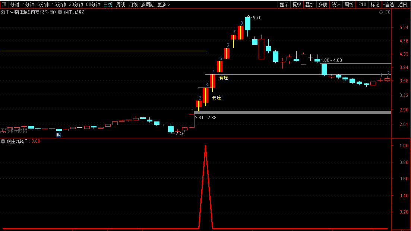Image resolution: width=411 pixels, height=231 pixels.
Task: Click the candle labeled 5 in the sequence
Action: click(x=219, y=67)
